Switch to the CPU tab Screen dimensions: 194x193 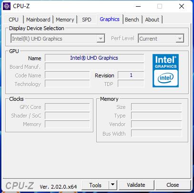[x=14, y=20]
